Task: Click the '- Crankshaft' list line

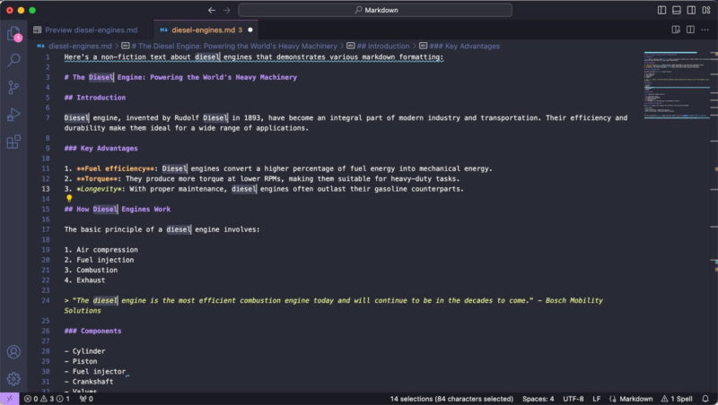Action: [88, 381]
